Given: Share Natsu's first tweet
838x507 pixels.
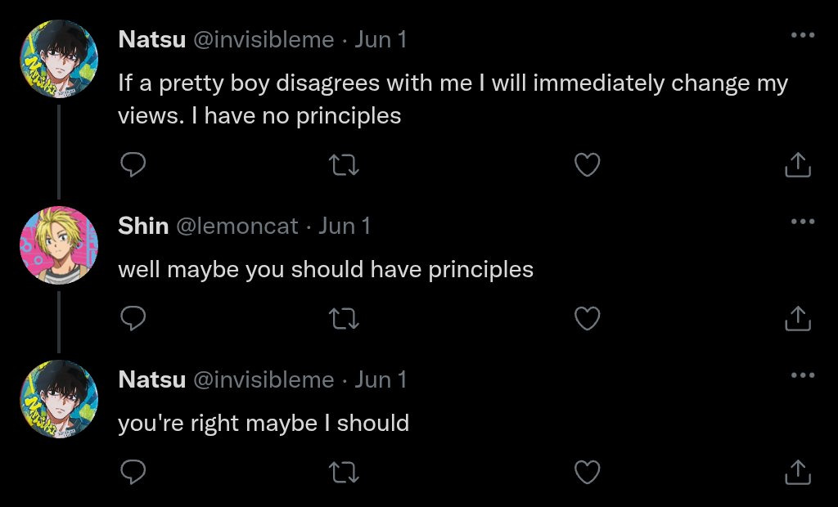Looking at the screenshot, I should [x=797, y=166].
